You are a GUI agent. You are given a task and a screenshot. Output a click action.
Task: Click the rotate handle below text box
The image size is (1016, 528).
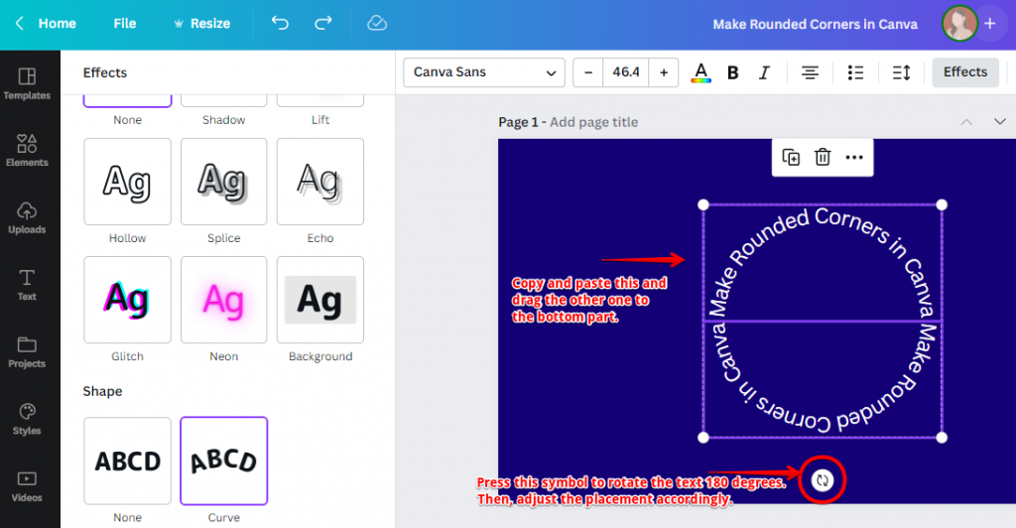pos(822,480)
